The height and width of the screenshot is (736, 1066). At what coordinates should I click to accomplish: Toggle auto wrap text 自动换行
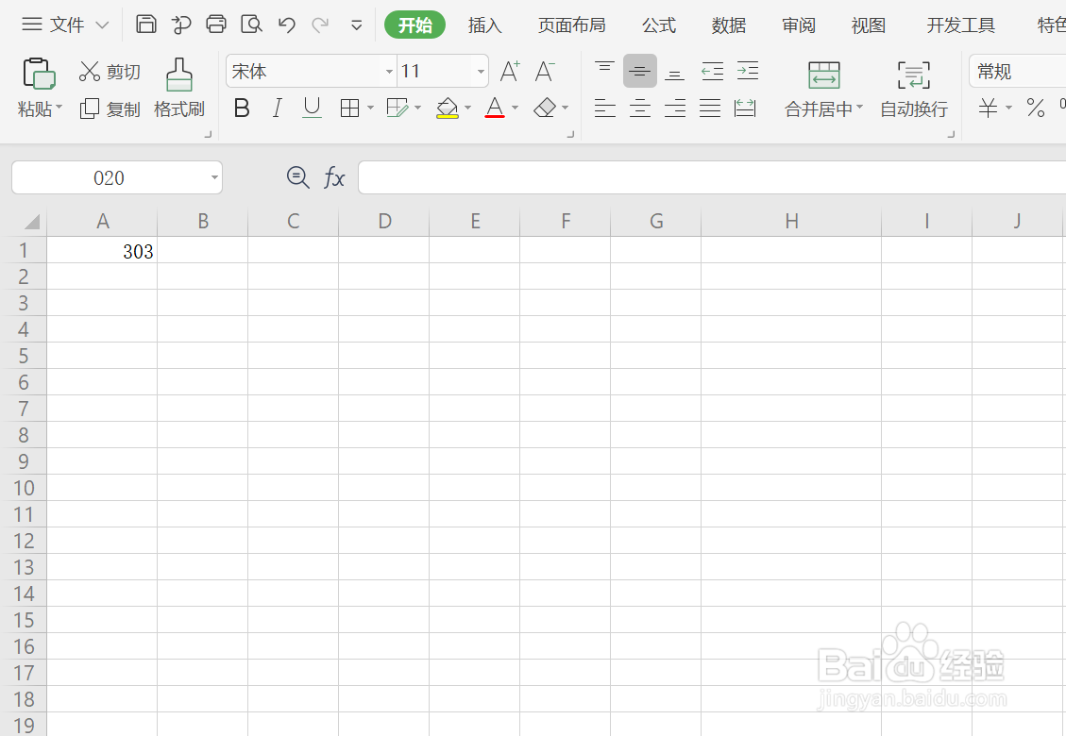click(x=914, y=90)
